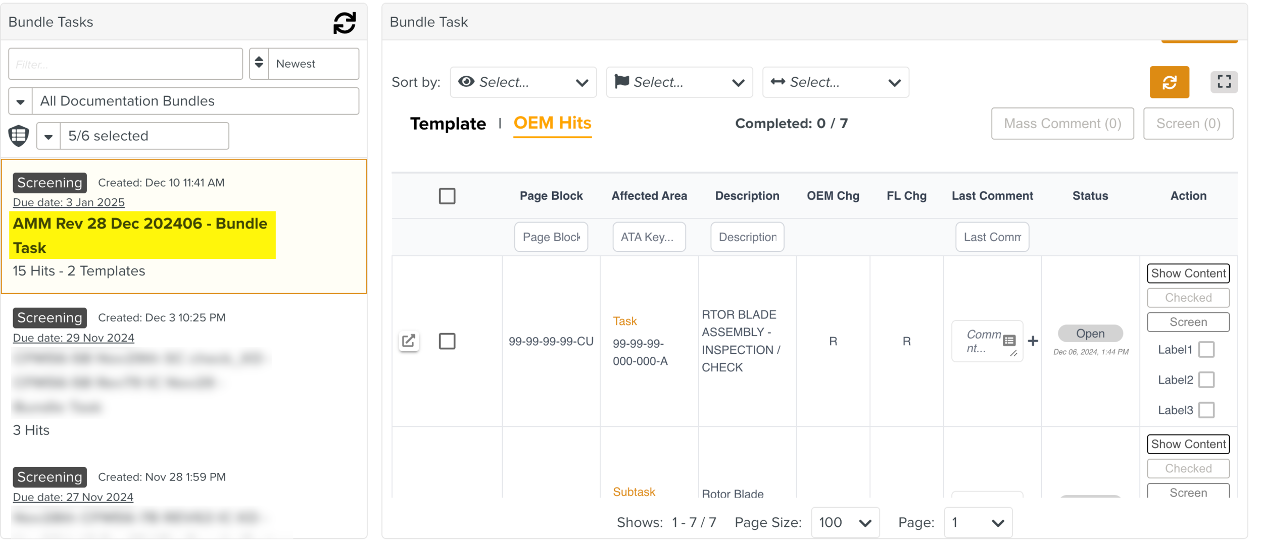Click the Open status badge
Image resolution: width=1263 pixels, height=551 pixels.
[1090, 334]
